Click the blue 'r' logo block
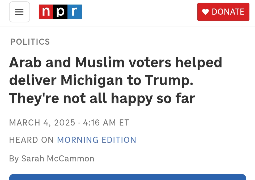 pyautogui.click(x=75, y=12)
